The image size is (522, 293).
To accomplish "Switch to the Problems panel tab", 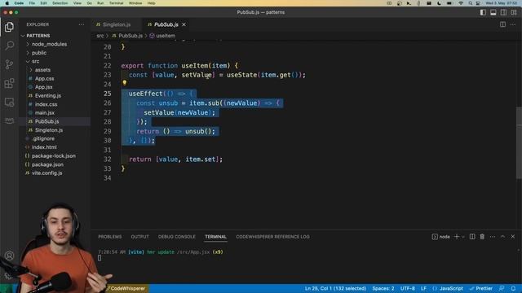I will click(110, 237).
